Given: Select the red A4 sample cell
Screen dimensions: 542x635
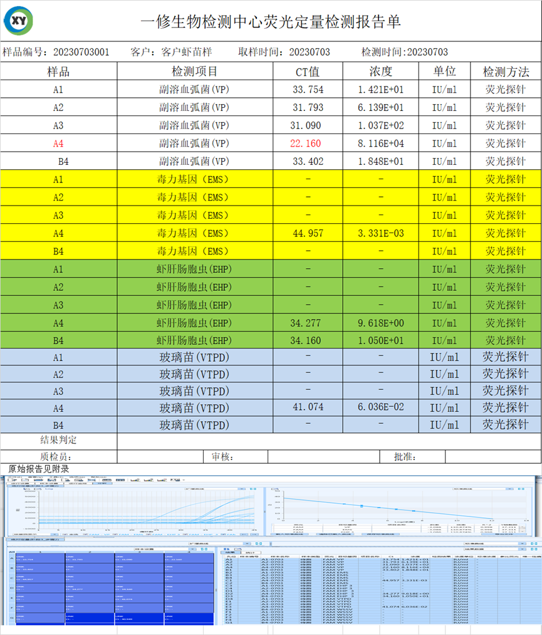Looking at the screenshot, I should click(x=58, y=144).
